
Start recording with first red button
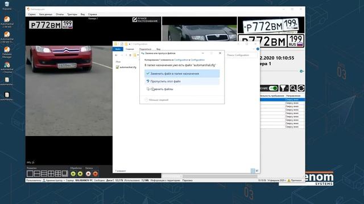(x=88, y=174)
